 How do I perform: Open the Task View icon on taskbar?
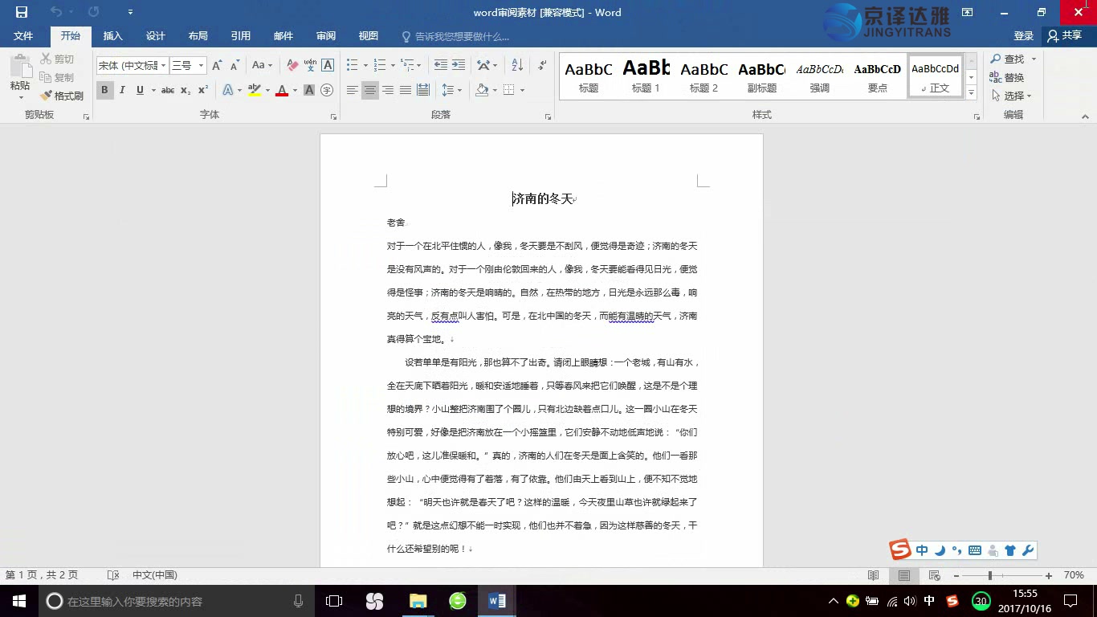point(334,601)
